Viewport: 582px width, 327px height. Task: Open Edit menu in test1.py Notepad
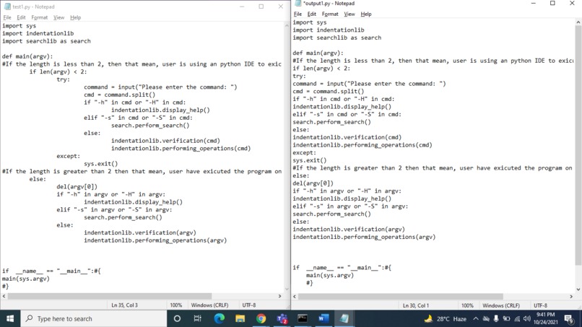(x=21, y=17)
